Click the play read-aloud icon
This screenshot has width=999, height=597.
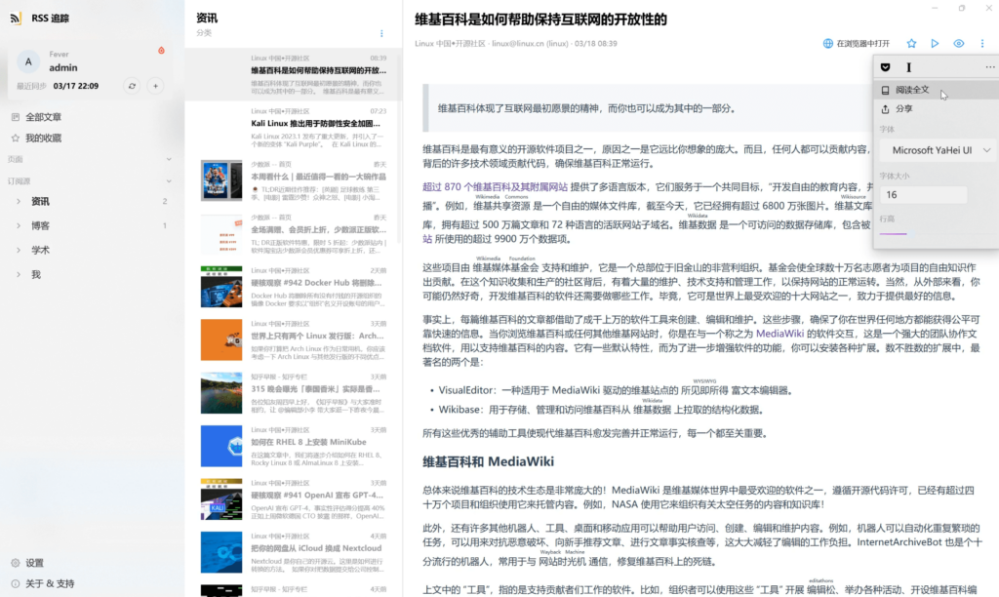[935, 43]
